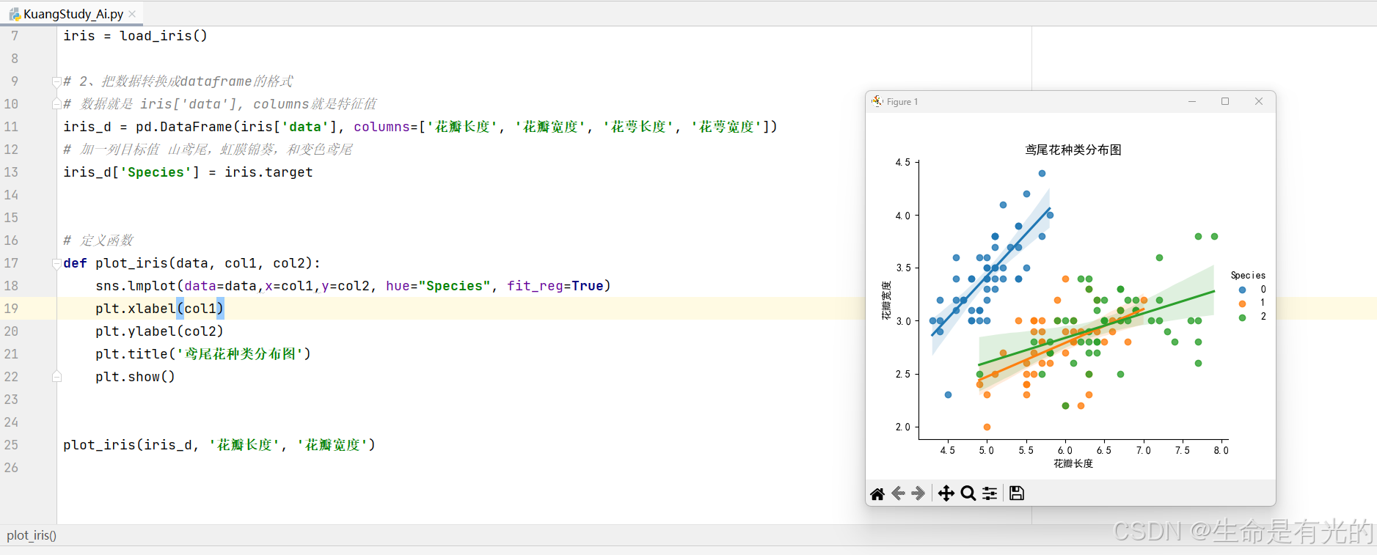
Task: Switch to the KuangStudy_Ai.py tab
Action: (x=73, y=14)
